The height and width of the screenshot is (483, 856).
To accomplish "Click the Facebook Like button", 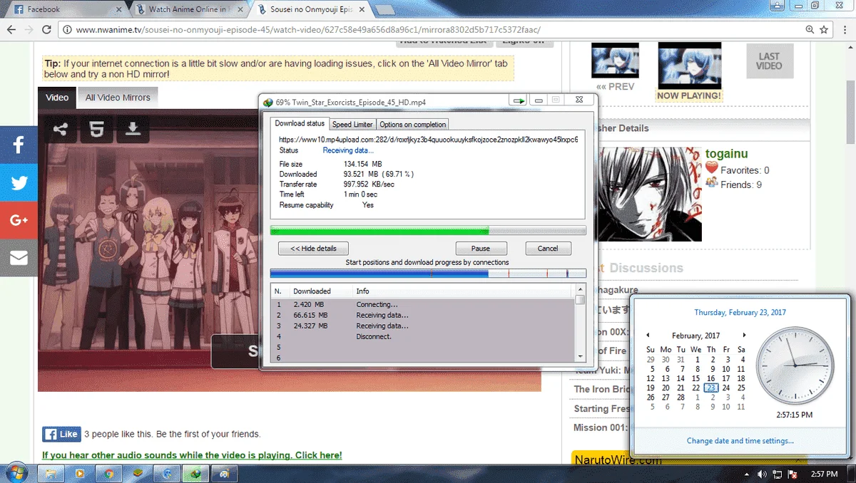I will point(61,434).
